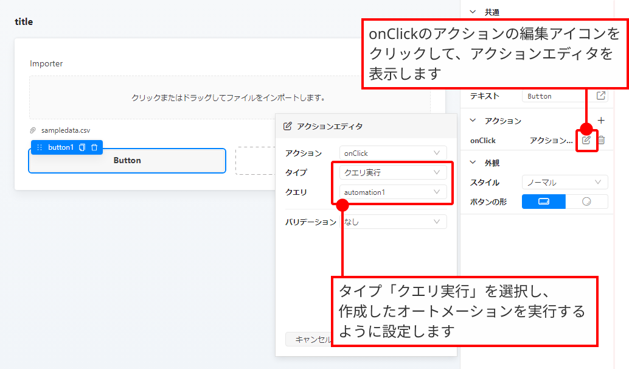The width and height of the screenshot is (629, 369).
Task: Click the trash icon on button1 tag
Action: pyautogui.click(x=94, y=147)
